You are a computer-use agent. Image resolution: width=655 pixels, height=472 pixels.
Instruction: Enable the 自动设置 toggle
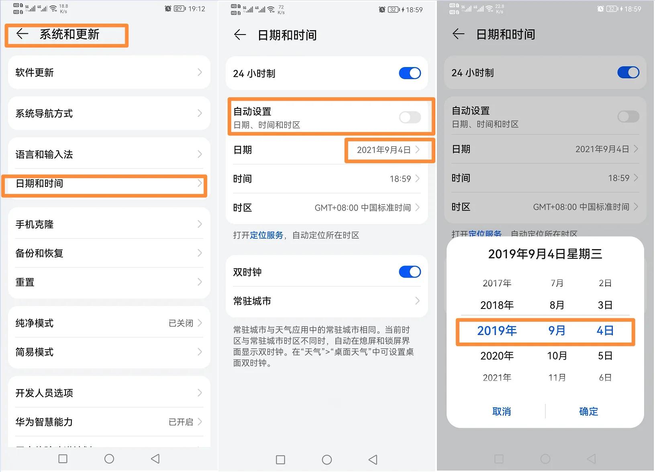[x=409, y=117]
